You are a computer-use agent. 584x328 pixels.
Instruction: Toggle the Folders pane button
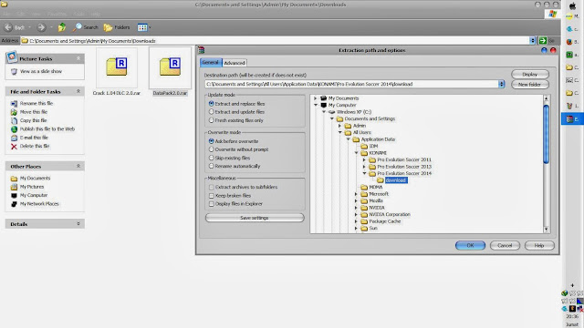point(117,27)
